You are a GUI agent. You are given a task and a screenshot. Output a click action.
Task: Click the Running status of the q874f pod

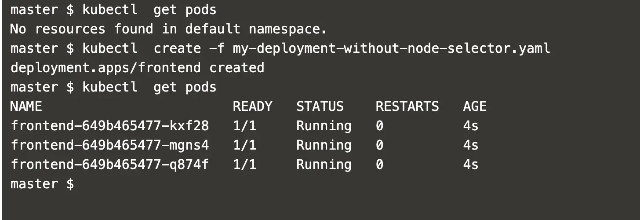324,165
